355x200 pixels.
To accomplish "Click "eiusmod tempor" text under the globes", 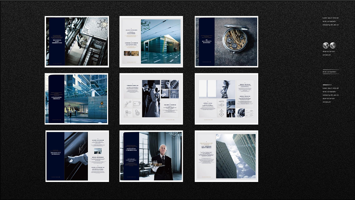I will [x=329, y=51].
